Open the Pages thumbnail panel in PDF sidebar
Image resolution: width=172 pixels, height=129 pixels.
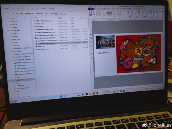click(x=91, y=30)
